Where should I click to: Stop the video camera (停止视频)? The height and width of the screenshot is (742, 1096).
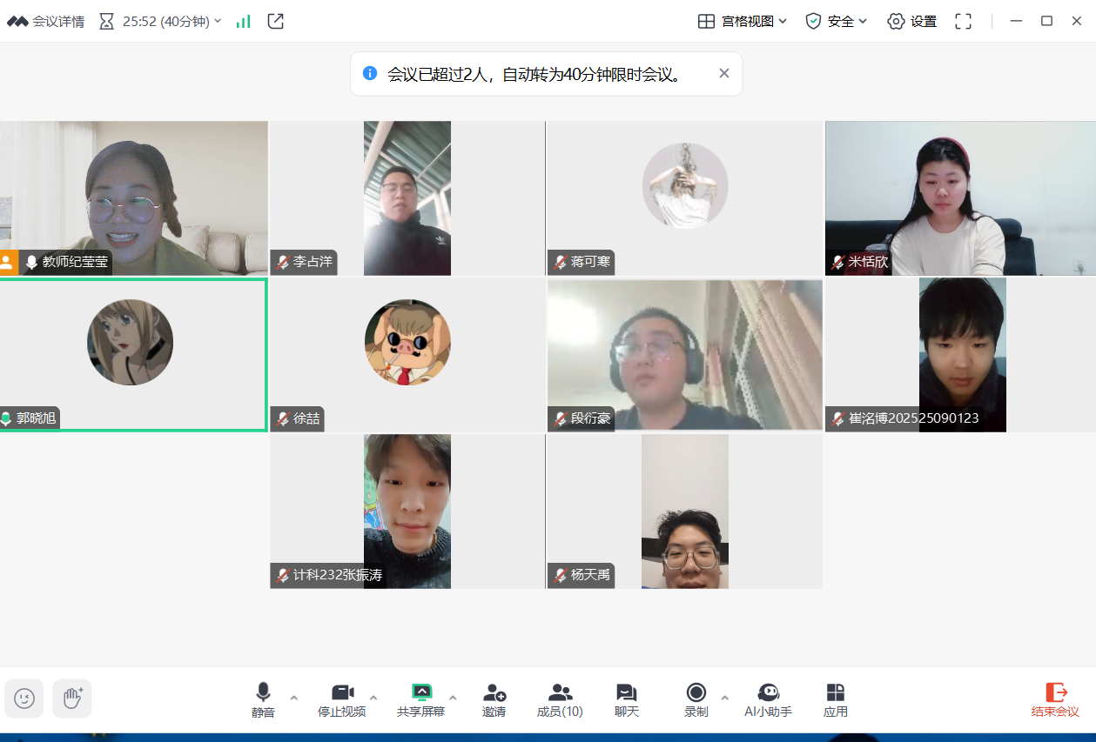click(x=342, y=699)
